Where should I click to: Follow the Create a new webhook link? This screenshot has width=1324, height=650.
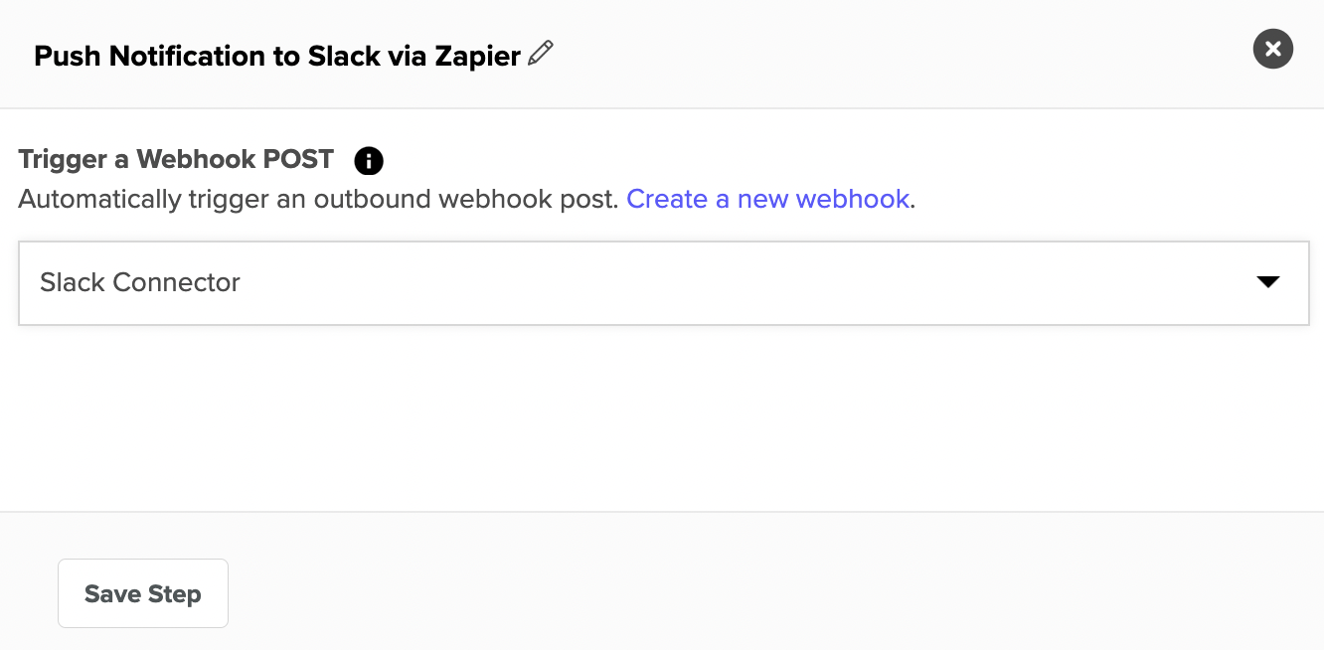pos(767,199)
